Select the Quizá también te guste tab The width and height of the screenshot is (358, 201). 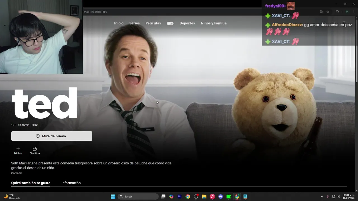click(x=31, y=183)
